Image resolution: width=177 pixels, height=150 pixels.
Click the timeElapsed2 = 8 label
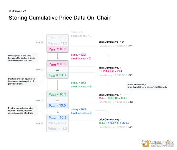coord(81,87)
